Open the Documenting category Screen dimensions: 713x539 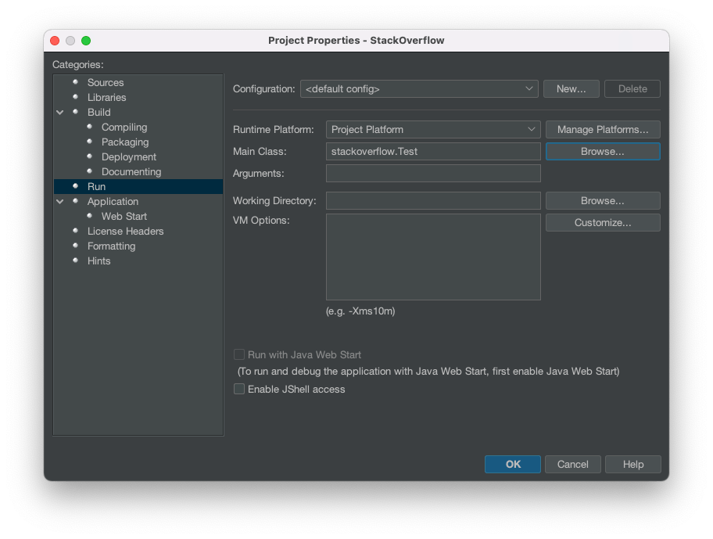(x=131, y=172)
